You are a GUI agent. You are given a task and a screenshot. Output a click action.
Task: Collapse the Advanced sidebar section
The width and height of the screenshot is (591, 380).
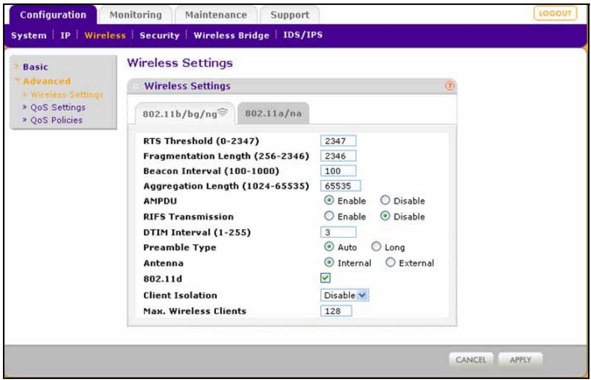(x=46, y=81)
